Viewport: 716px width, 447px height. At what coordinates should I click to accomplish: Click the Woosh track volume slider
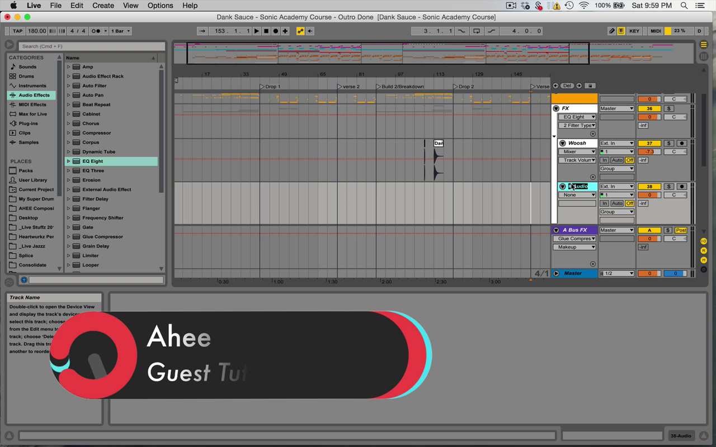(x=649, y=152)
